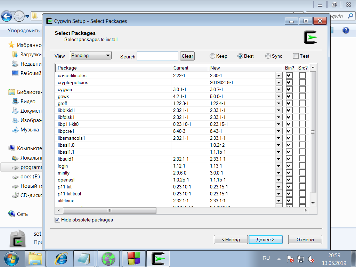Viewport: 356px width, 267px height.
Task: Uncheck Hide obsolete packages
Action: [x=57, y=220]
